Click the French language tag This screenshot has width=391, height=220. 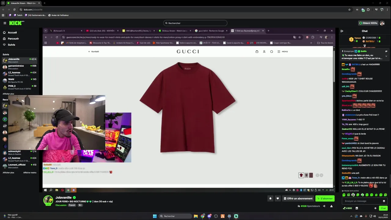tap(72, 205)
